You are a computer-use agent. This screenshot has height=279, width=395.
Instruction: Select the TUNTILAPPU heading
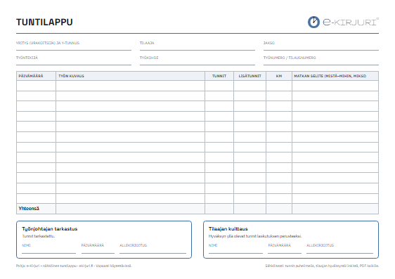pos(44,22)
